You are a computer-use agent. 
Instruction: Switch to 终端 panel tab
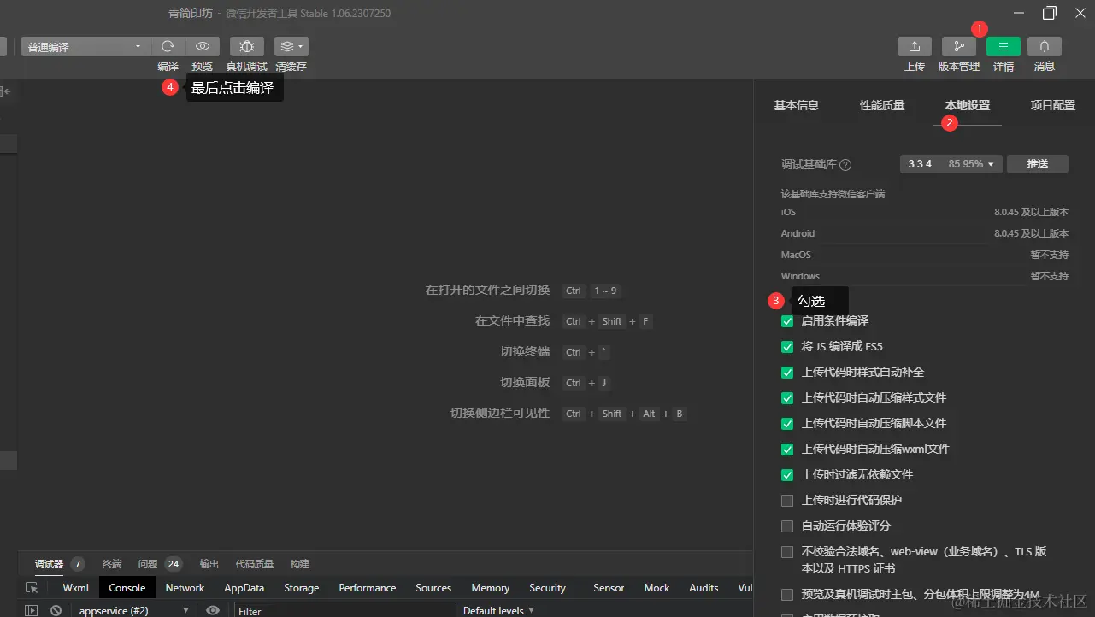[112, 564]
